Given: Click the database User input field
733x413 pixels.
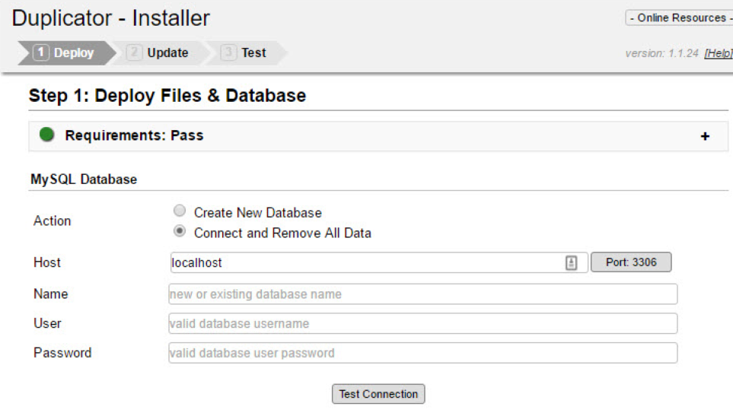Looking at the screenshot, I should pos(422,323).
